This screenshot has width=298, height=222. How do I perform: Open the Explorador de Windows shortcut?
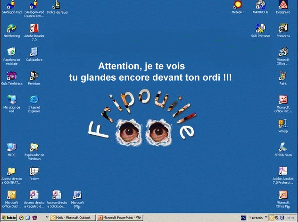pos(34,147)
